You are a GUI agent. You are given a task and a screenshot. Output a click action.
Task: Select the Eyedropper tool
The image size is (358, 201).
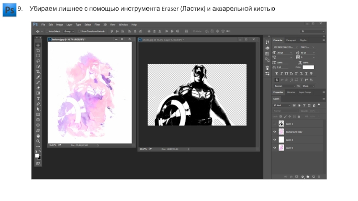click(x=38, y=77)
